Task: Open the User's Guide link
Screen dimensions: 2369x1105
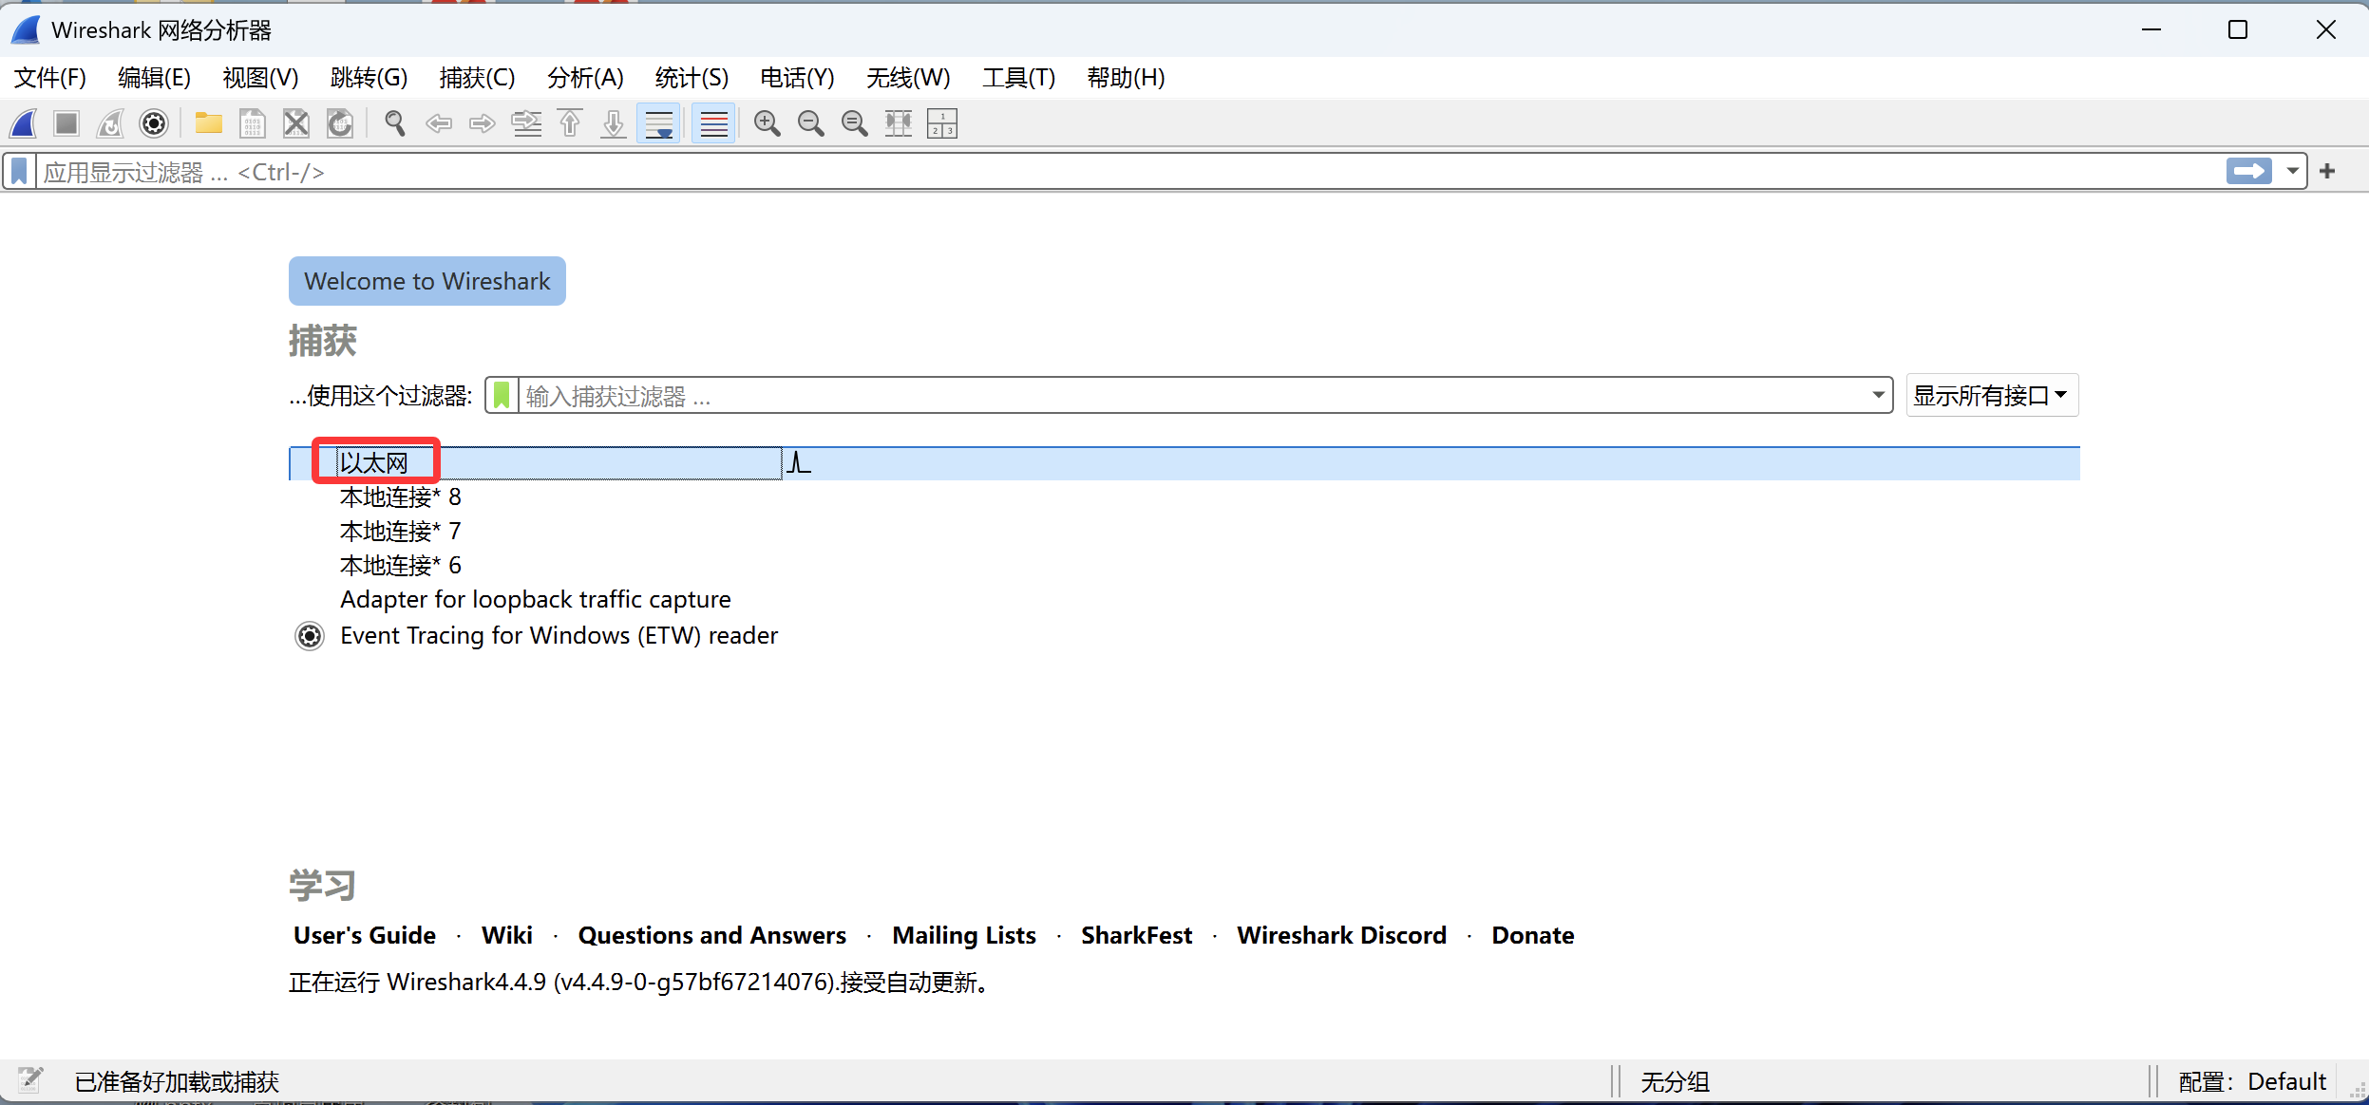Action: 365,935
